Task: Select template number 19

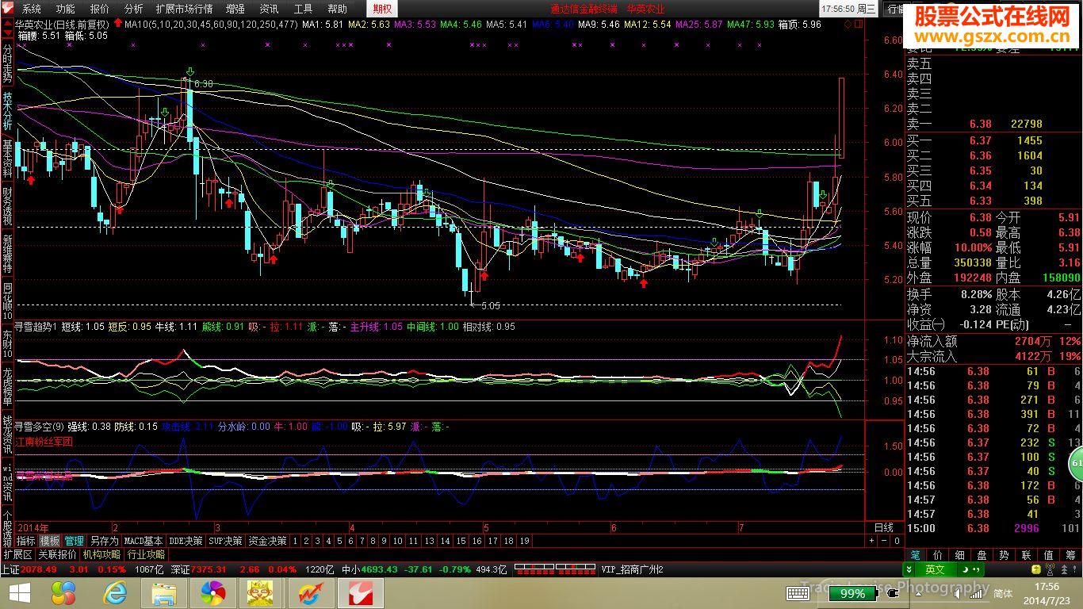Action: pos(524,541)
